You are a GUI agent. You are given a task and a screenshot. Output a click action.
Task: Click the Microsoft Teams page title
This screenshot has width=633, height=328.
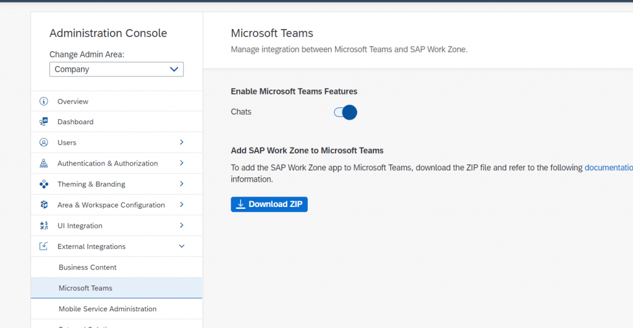click(272, 33)
